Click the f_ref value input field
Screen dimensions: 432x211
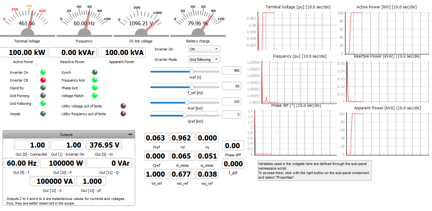[232, 86]
